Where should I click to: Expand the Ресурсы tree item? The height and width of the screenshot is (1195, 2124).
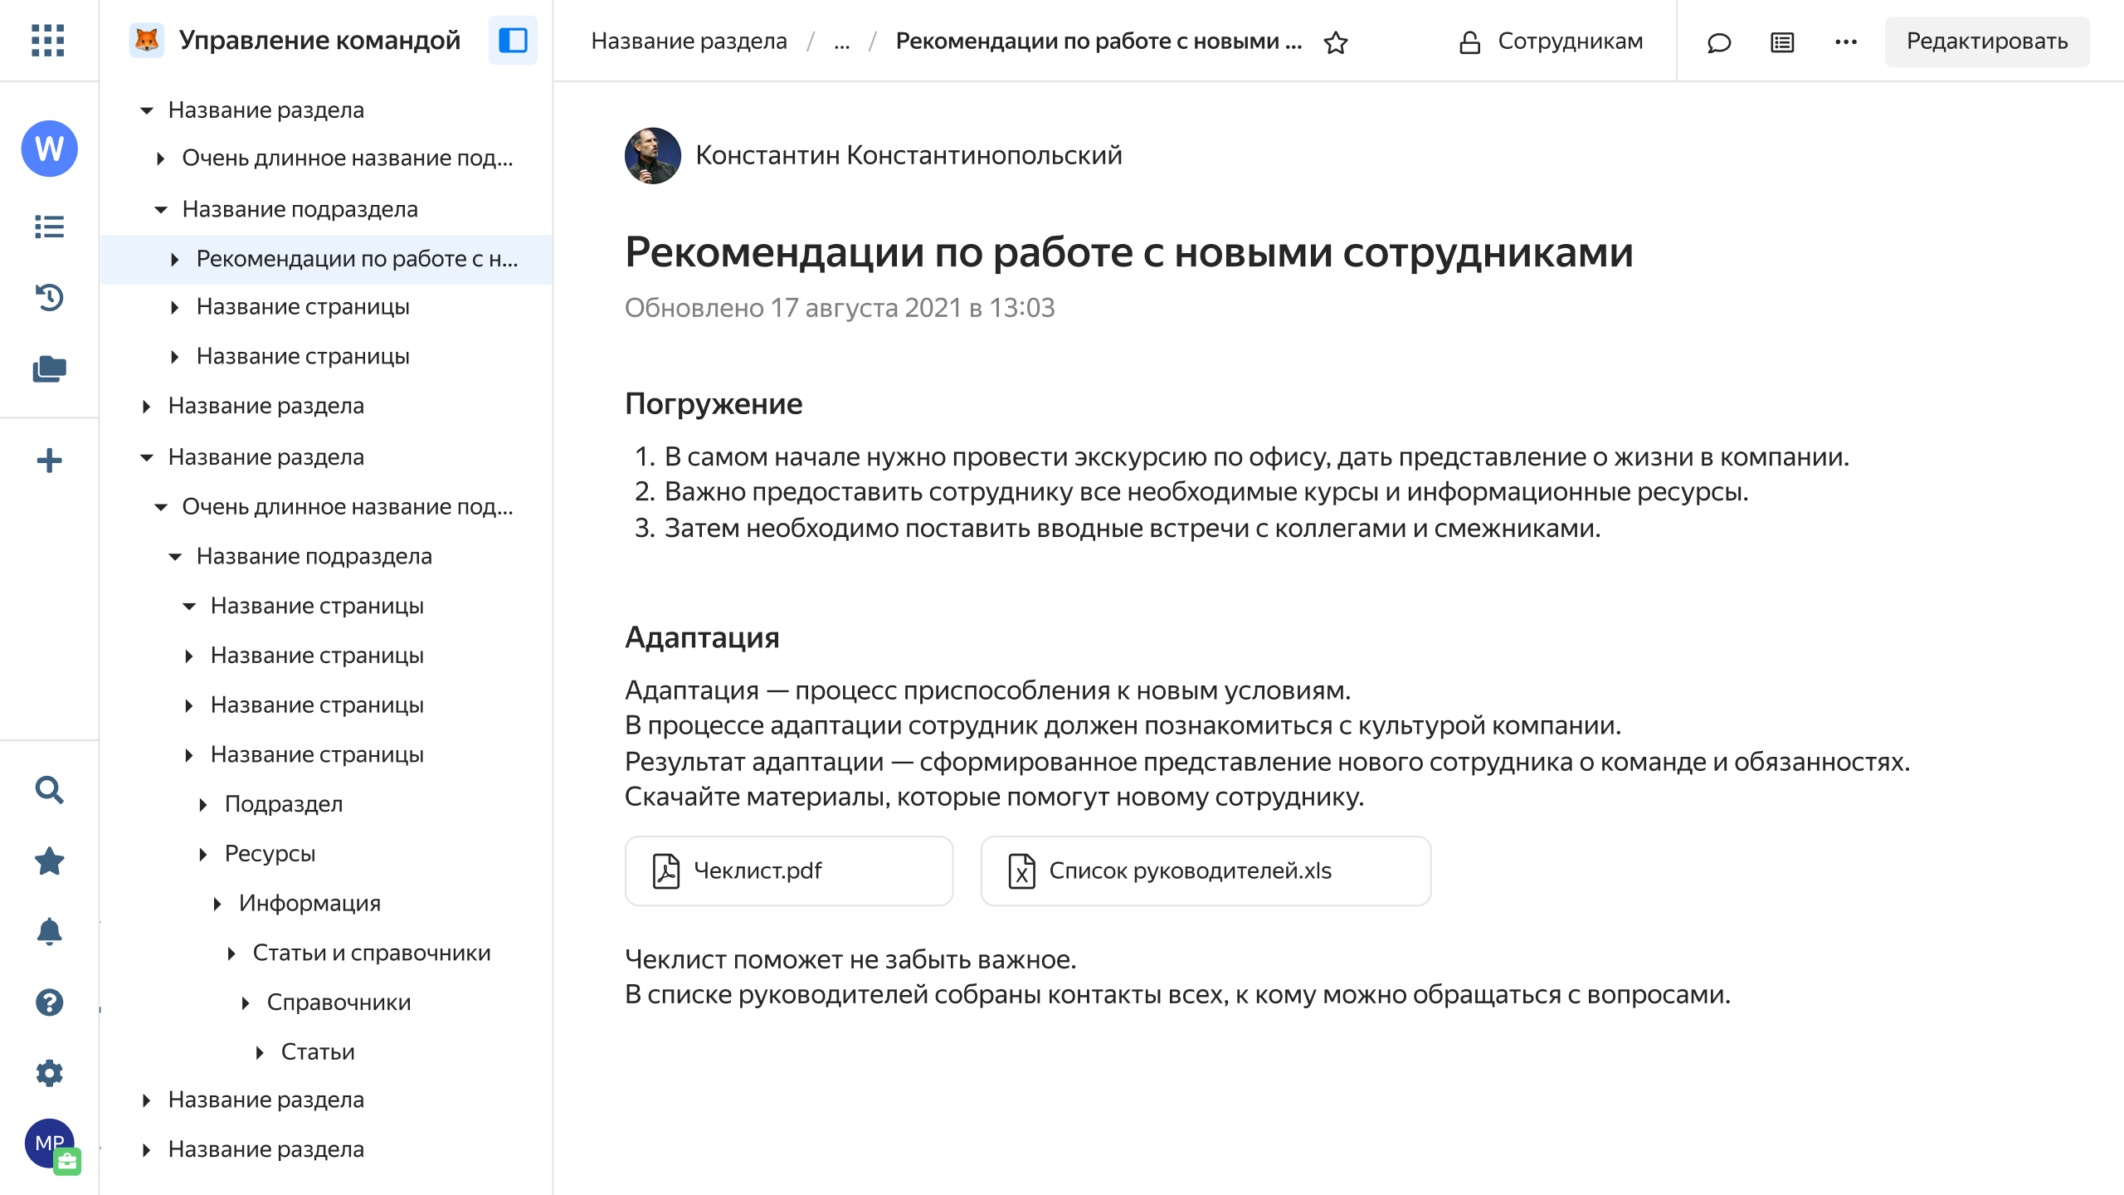[203, 854]
